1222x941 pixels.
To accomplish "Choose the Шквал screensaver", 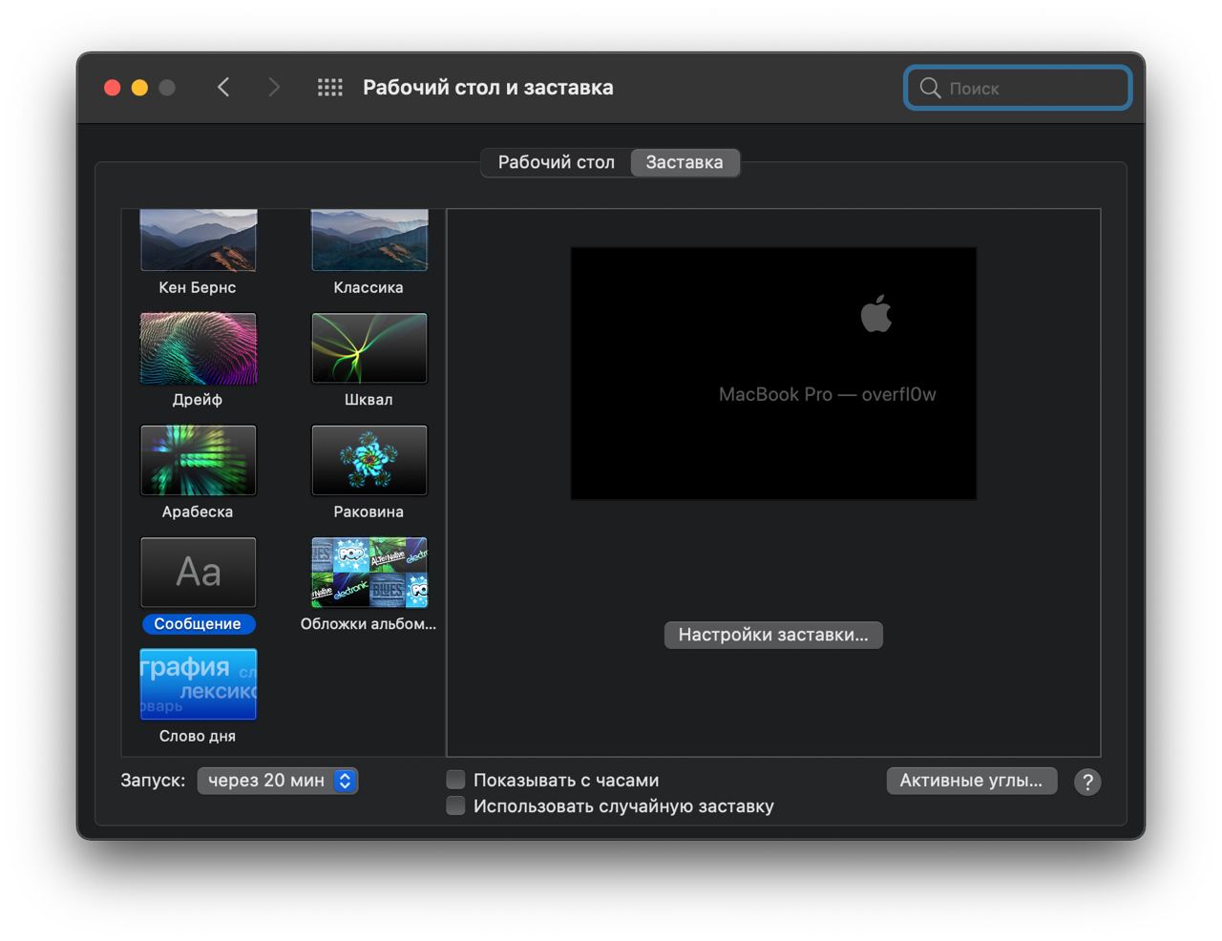I will tap(369, 348).
